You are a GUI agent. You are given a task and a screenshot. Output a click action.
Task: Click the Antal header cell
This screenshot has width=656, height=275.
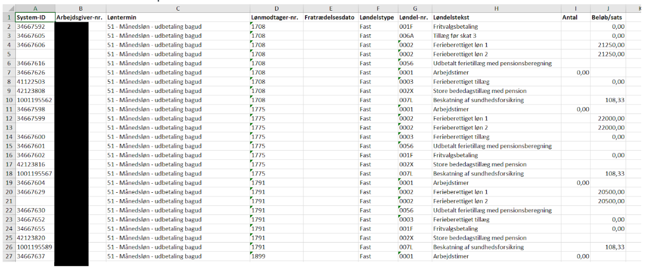(x=575, y=18)
